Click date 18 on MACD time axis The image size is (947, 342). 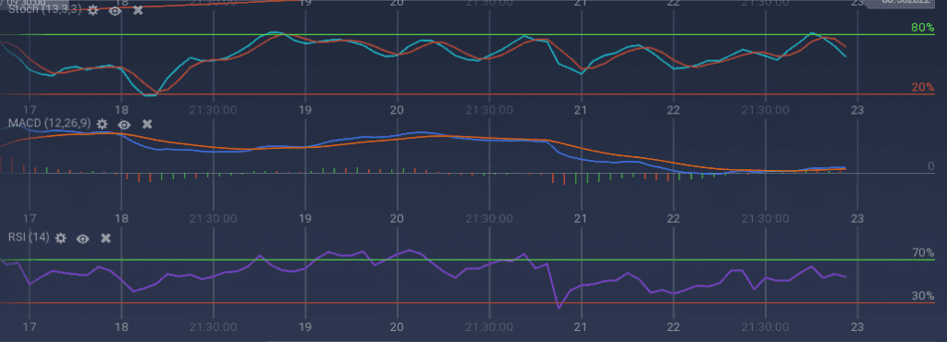point(121,218)
